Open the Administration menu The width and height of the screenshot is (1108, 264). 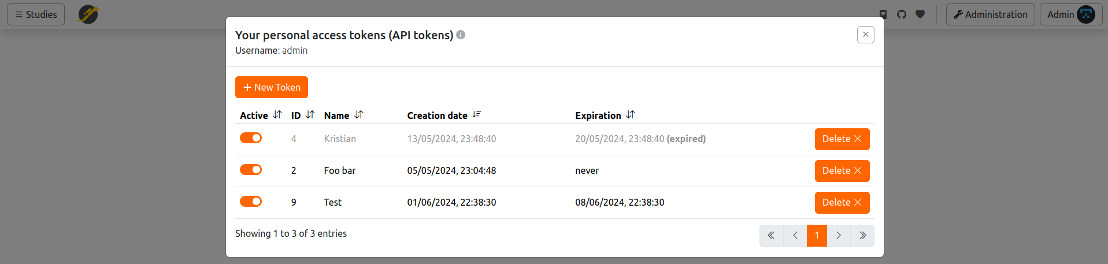[x=991, y=14]
